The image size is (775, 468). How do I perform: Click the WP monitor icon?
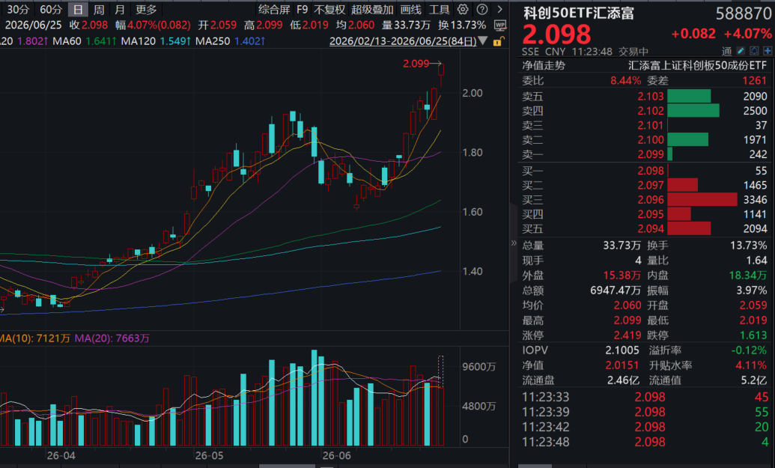[x=500, y=25]
